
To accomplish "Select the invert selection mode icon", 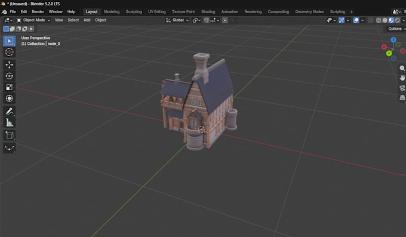I will pyautogui.click(x=25, y=29).
